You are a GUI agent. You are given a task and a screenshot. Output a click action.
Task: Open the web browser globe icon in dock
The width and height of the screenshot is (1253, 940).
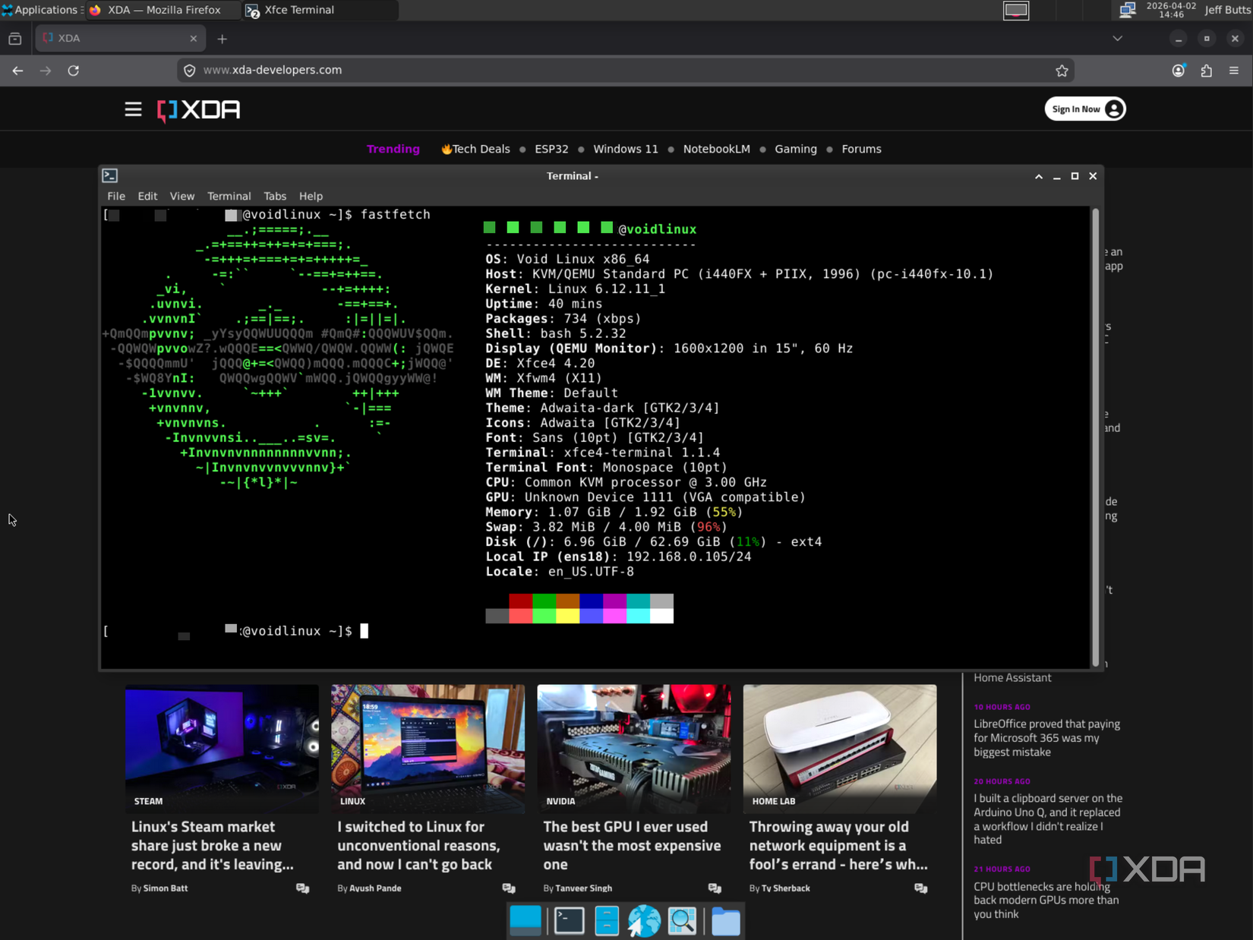click(x=643, y=920)
